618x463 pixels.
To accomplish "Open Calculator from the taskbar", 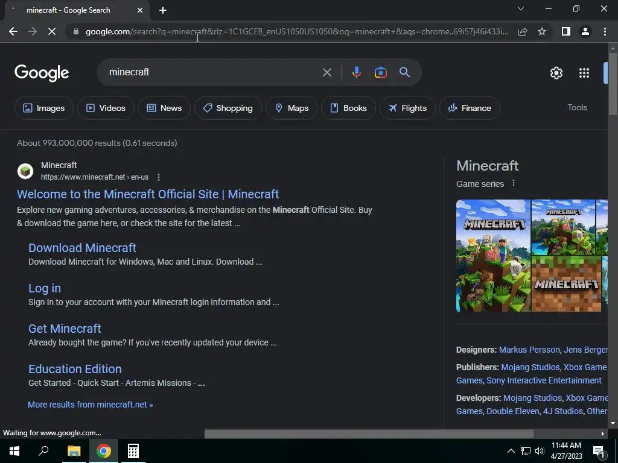I will (x=133, y=451).
